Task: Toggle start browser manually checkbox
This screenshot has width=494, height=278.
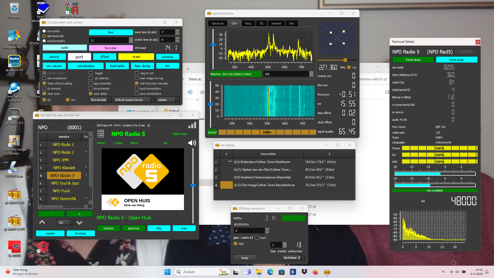Action: pos(137,83)
